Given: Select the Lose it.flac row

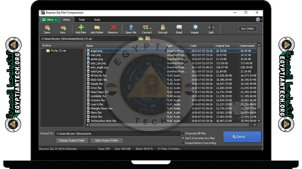Looking at the screenshot, I should click(x=171, y=104).
